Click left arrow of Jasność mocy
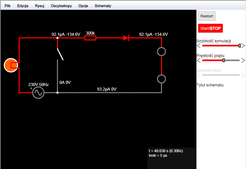The height and width of the screenshot is (169, 246). pos(199,75)
